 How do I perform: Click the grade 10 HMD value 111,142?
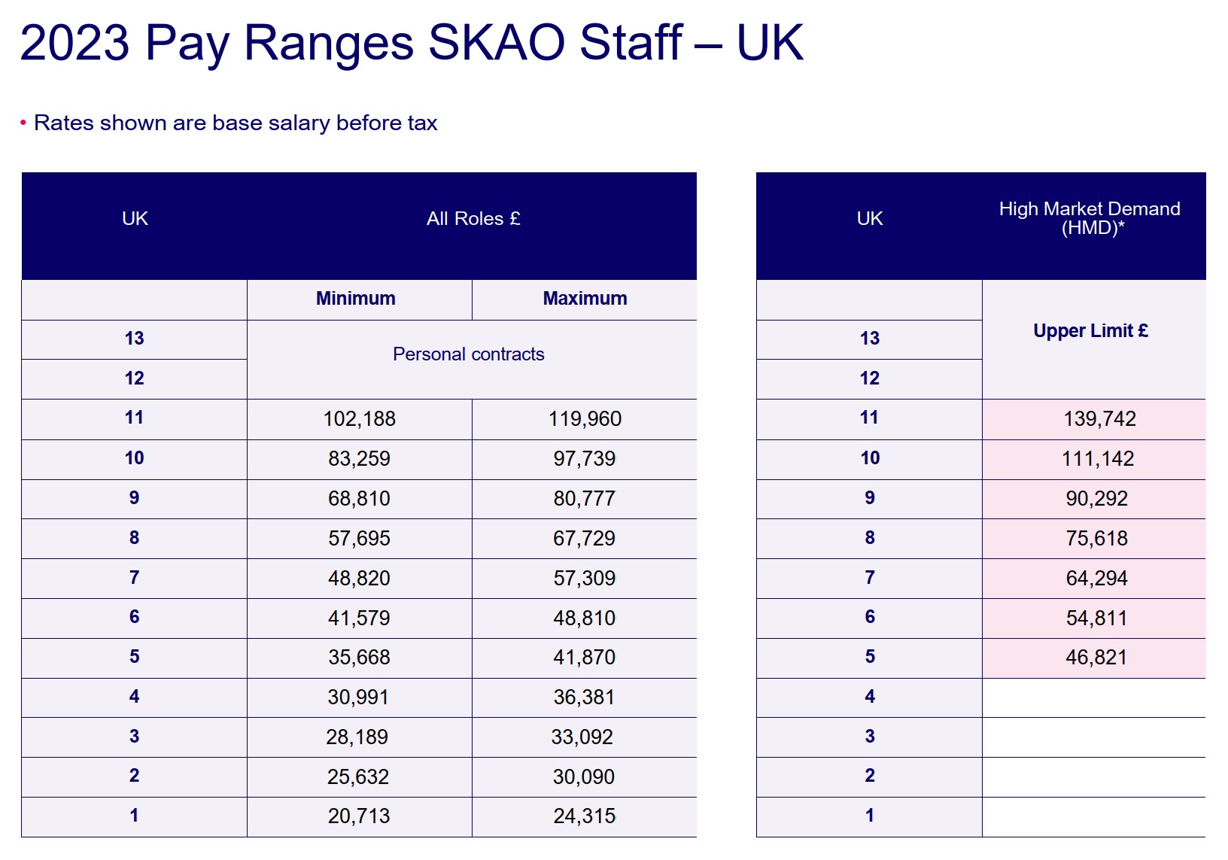tap(1098, 459)
